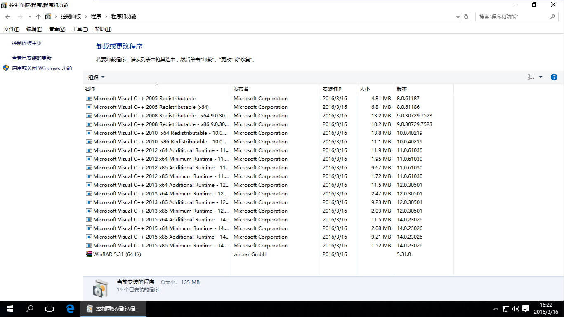Click the installed programs icon in details pane
Image resolution: width=564 pixels, height=317 pixels.
tap(100, 288)
